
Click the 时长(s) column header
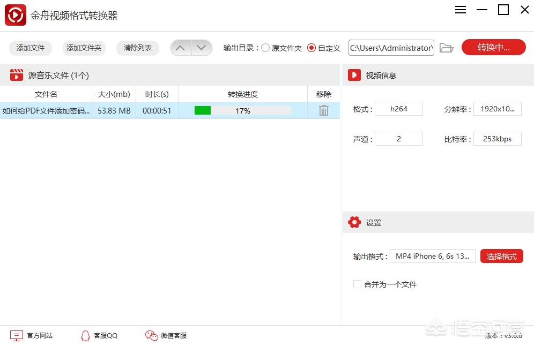point(157,94)
